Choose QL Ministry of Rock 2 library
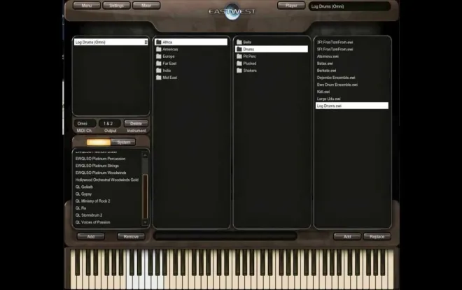The image size is (462, 290). (x=93, y=201)
